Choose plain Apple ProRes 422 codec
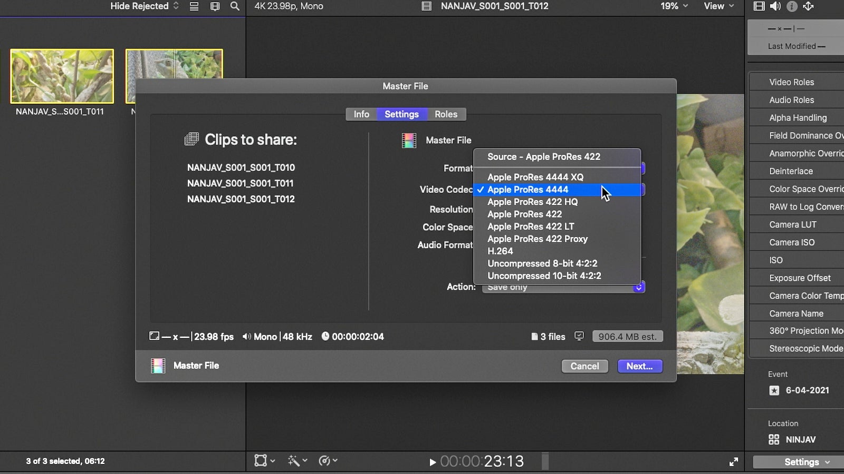Image resolution: width=844 pixels, height=474 pixels. pos(557,214)
